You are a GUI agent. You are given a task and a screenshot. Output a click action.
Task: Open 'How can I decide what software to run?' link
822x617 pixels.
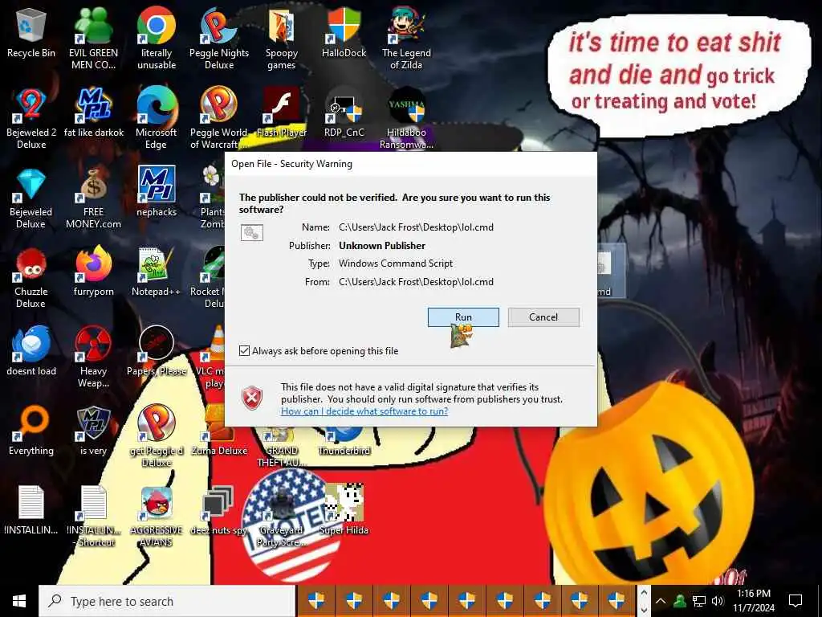click(364, 411)
